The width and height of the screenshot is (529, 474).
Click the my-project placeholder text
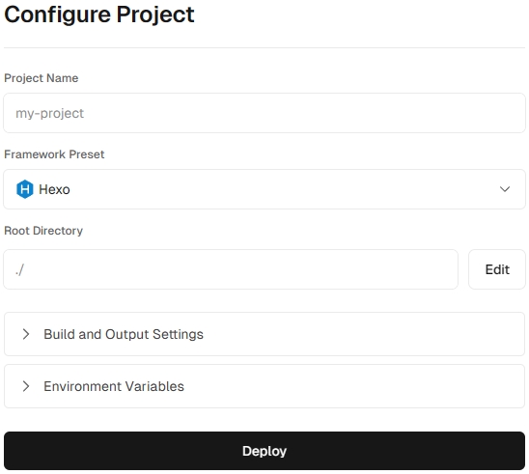click(x=49, y=114)
